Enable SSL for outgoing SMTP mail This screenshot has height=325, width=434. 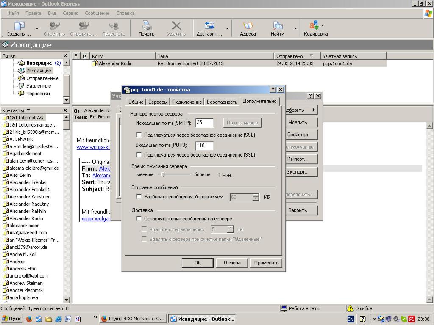pyautogui.click(x=139, y=135)
